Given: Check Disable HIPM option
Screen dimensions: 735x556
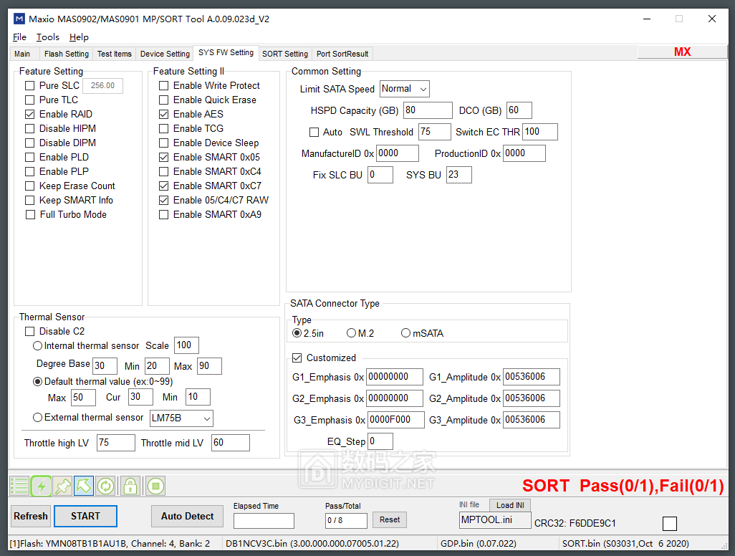Looking at the screenshot, I should coord(30,128).
